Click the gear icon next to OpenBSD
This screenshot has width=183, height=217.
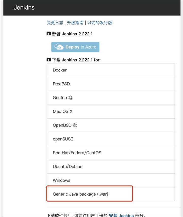tap(75, 125)
